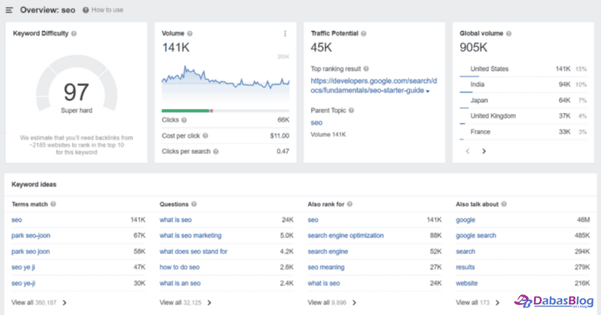Open Also talk about google search

[475, 236]
